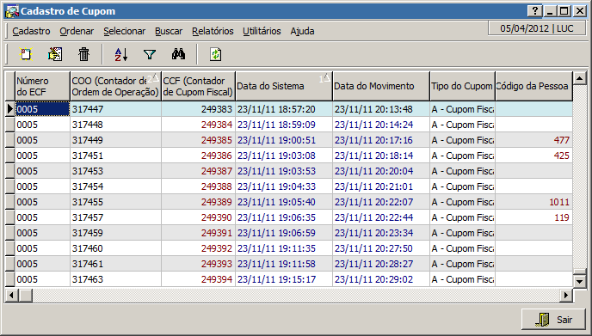Open the Buscar menu
Viewport: 592px width, 336px height.
169,31
